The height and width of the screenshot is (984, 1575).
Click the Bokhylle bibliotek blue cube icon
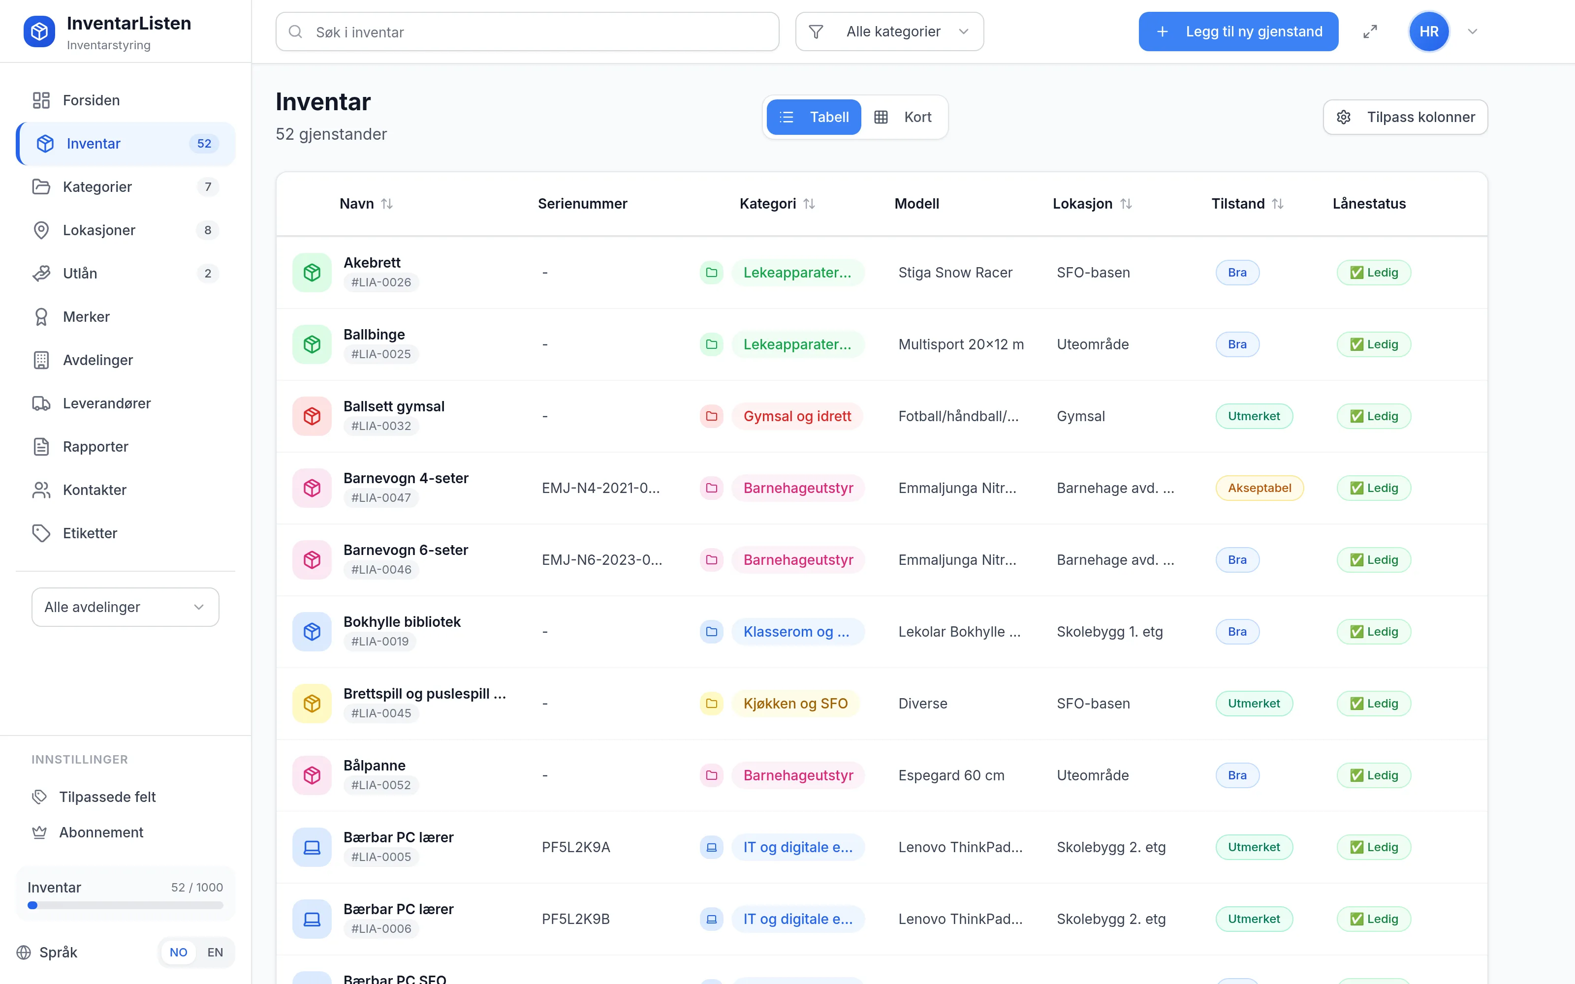[x=312, y=631]
